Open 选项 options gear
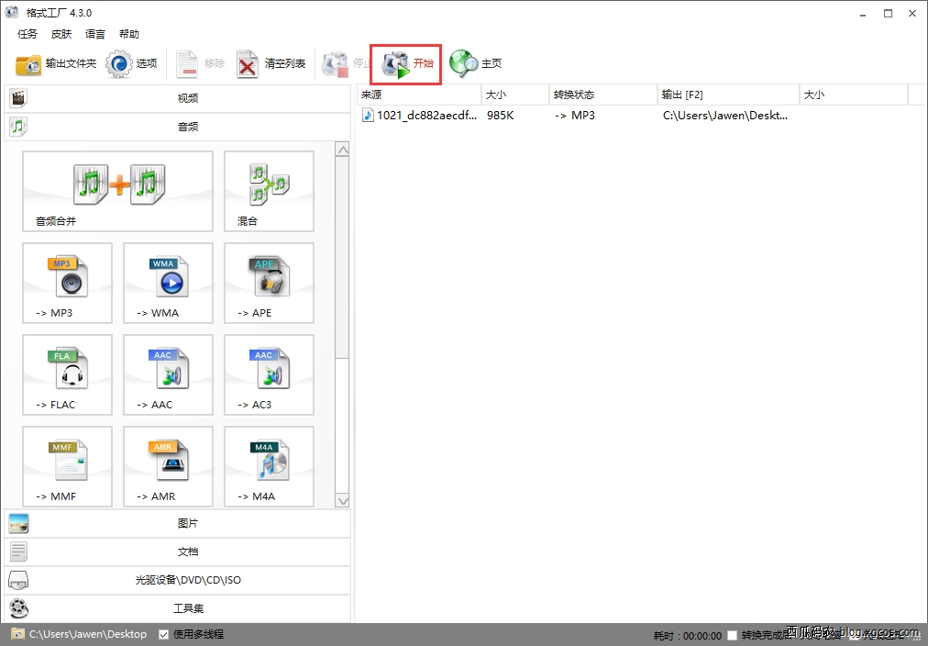 pos(131,64)
